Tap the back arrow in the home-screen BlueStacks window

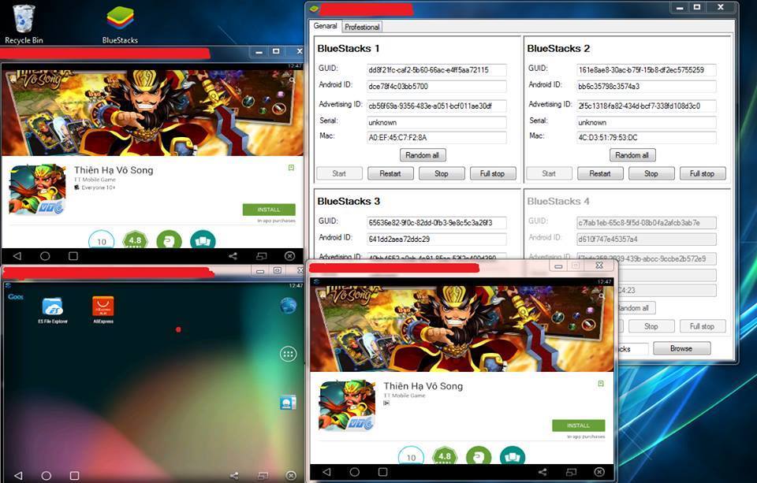tap(18, 475)
